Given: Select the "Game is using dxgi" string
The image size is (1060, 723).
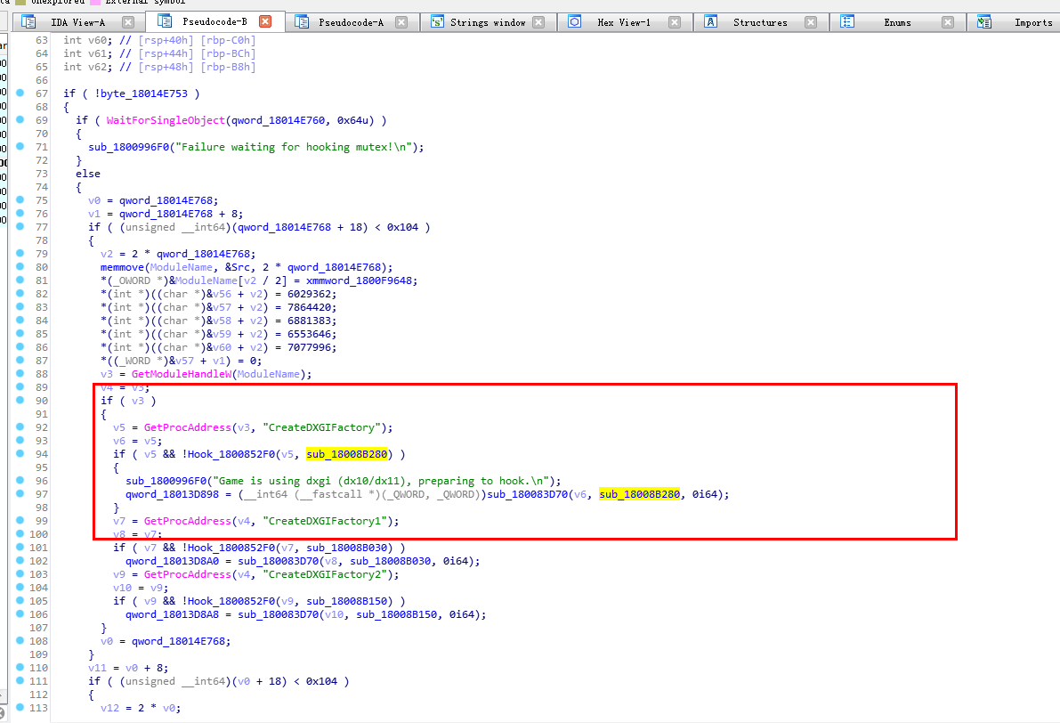Looking at the screenshot, I should click(x=381, y=481).
